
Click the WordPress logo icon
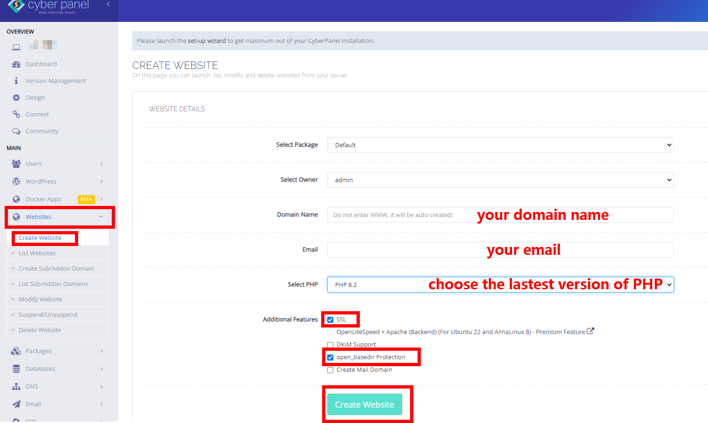[x=16, y=182]
